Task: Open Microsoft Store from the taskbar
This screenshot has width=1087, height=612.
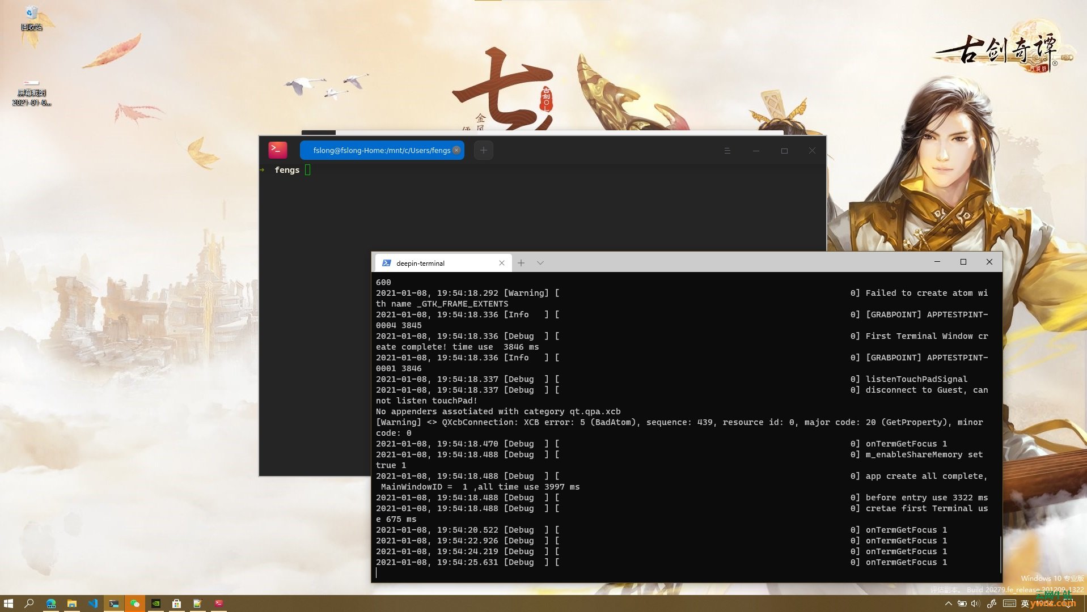Action: coord(177,603)
